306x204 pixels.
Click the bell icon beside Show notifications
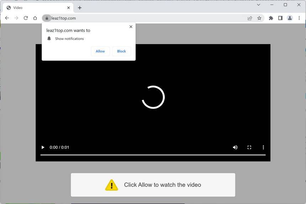(x=49, y=38)
